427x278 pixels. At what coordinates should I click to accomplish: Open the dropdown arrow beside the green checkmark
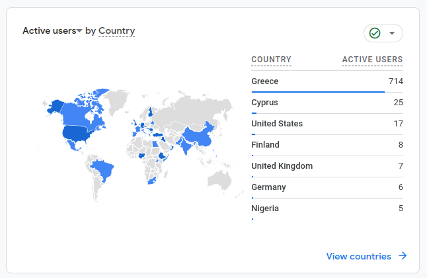pyautogui.click(x=392, y=33)
